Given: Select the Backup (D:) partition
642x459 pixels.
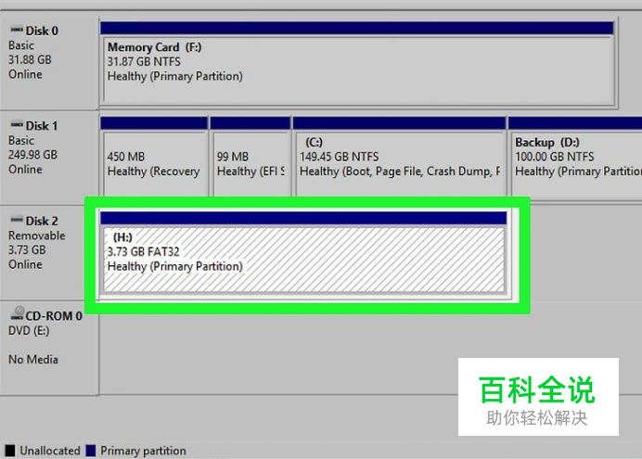Looking at the screenshot, I should [x=575, y=157].
